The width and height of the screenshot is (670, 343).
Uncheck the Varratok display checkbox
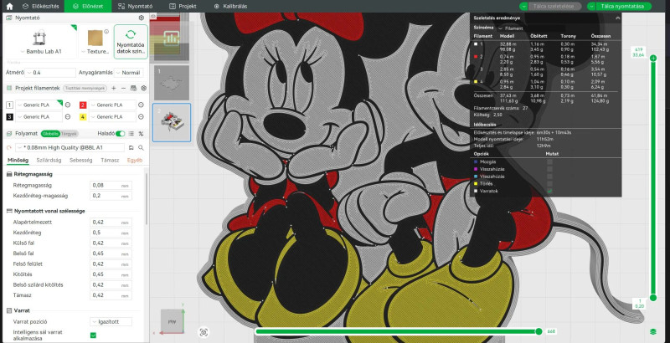(x=549, y=191)
